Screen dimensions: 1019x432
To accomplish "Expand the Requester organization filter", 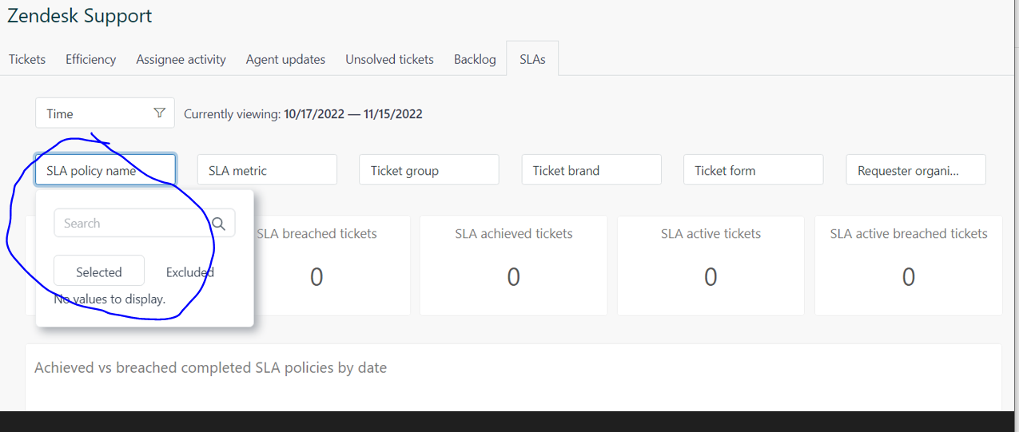I will (x=915, y=170).
